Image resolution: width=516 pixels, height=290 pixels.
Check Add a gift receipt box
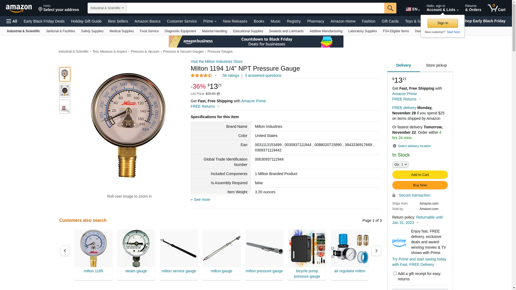point(395,274)
